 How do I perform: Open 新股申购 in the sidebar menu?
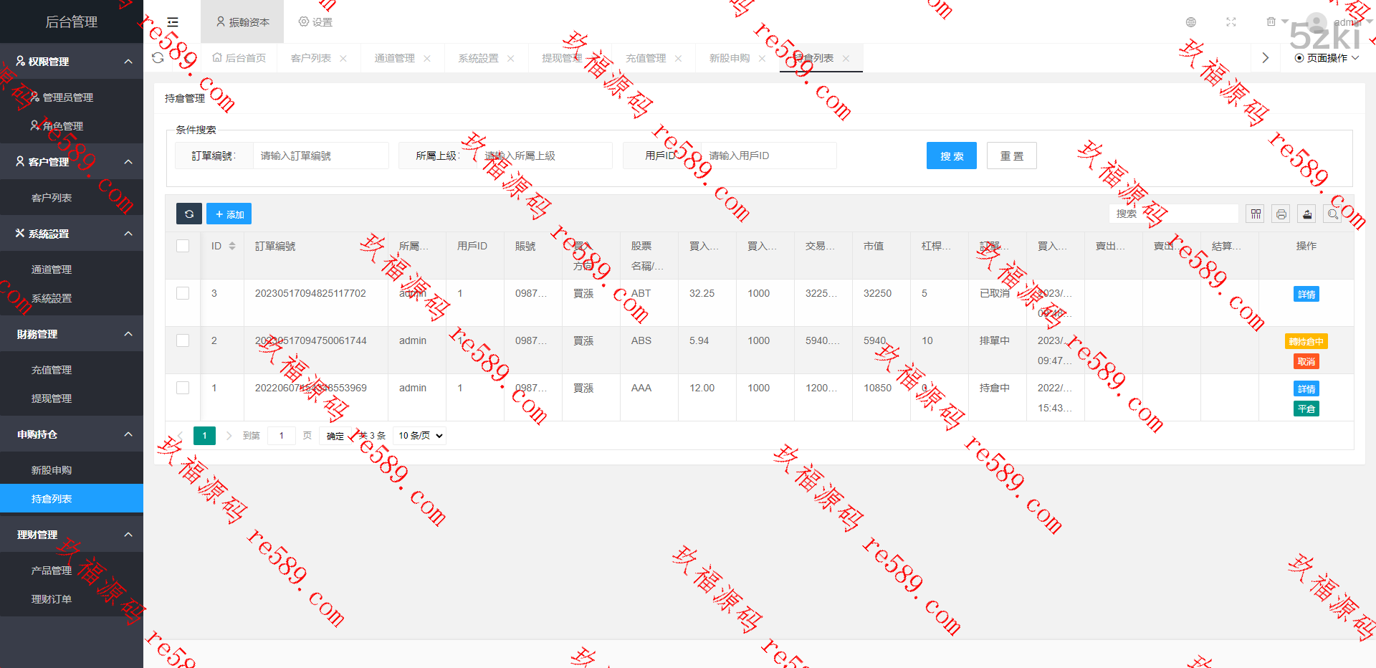52,470
